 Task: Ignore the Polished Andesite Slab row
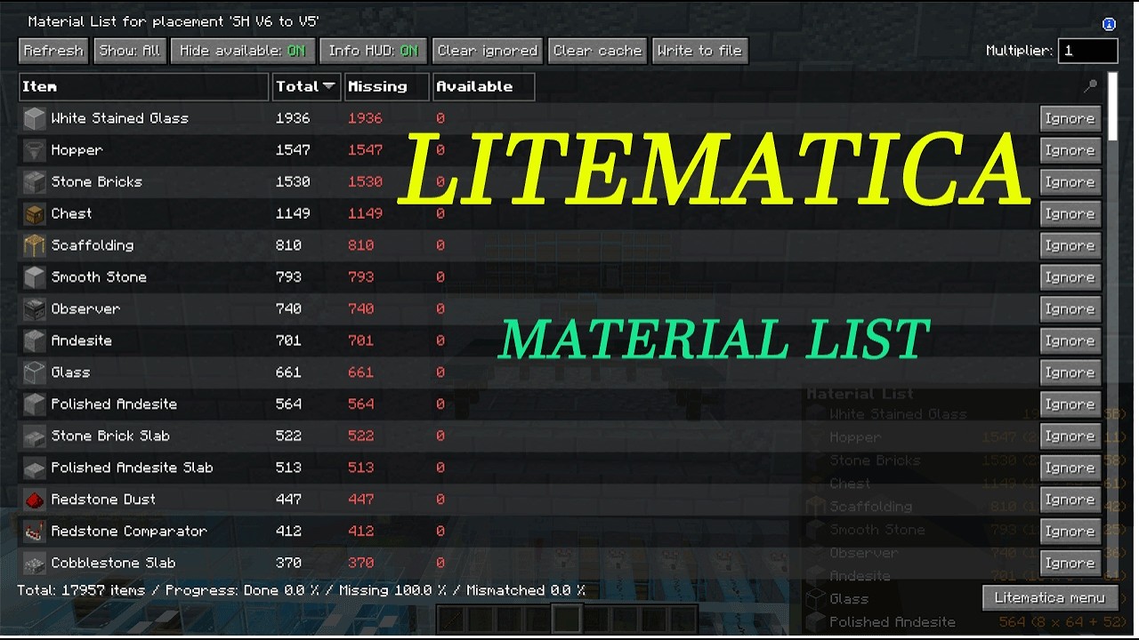pos(1070,468)
